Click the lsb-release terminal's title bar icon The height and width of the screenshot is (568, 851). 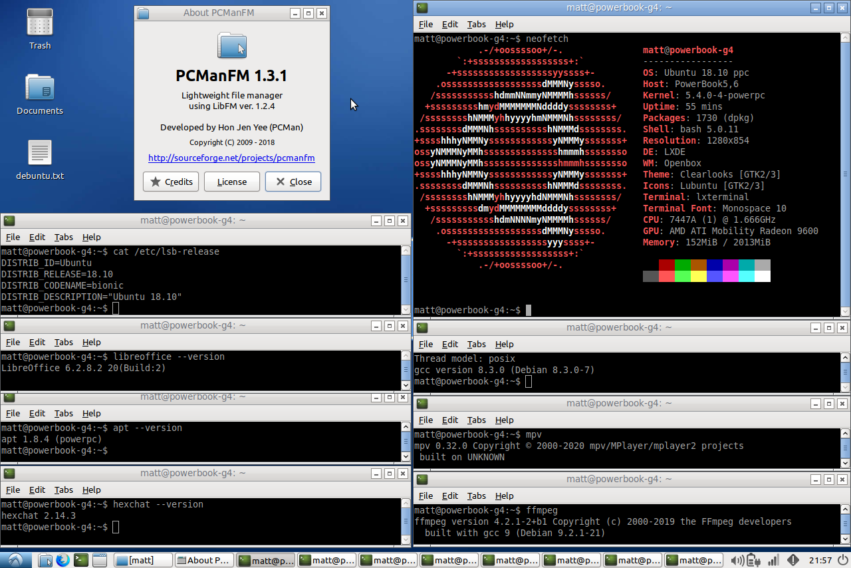[x=9, y=220]
